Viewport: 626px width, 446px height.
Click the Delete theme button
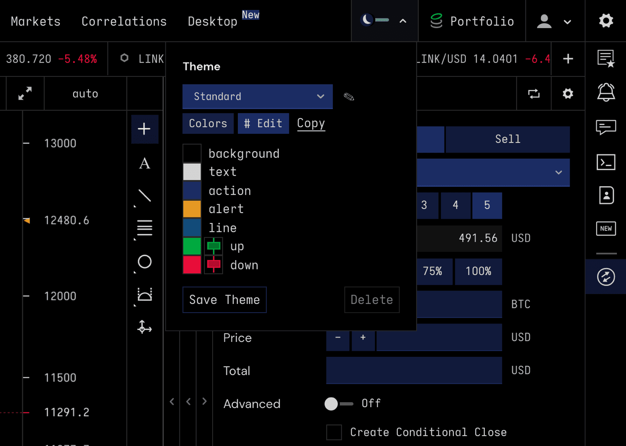(x=372, y=300)
